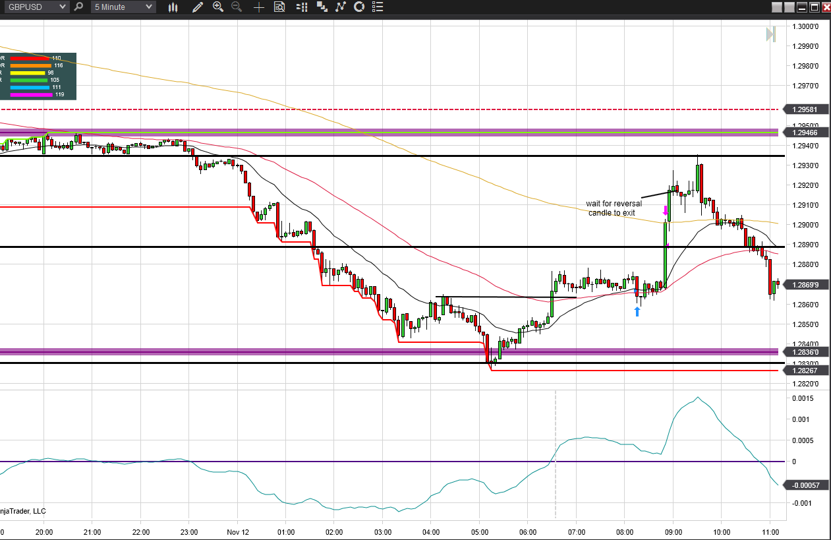831x540 pixels.
Task: Enable the crosshair cursor tool
Action: tap(259, 7)
